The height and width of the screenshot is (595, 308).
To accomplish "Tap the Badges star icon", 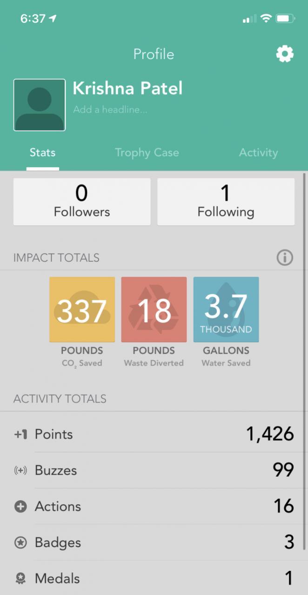I will 20,542.
